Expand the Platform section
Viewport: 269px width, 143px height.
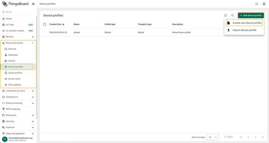point(18,128)
